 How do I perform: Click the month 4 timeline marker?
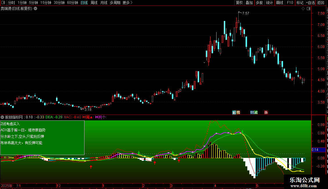click(215, 186)
